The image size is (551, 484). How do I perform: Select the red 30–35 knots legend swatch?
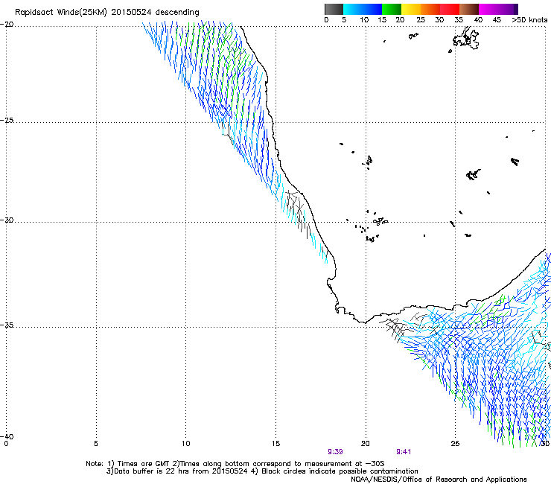pyautogui.click(x=450, y=9)
